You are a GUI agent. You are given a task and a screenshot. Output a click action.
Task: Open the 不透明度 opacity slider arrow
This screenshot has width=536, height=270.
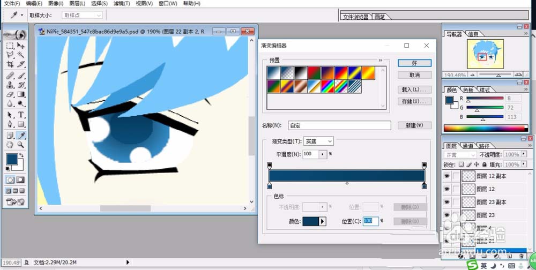click(x=524, y=154)
